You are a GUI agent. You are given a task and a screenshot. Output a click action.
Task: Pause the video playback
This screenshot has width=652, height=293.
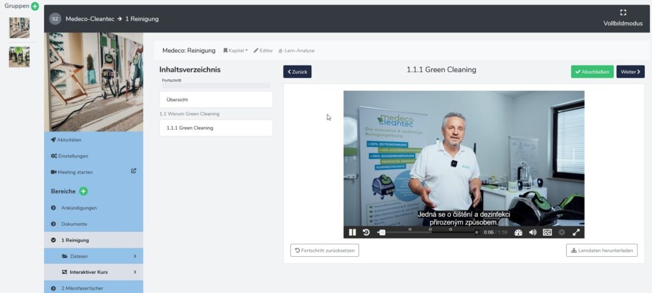(x=352, y=233)
